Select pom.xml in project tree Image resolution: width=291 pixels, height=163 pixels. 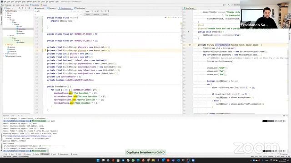coord(11,49)
